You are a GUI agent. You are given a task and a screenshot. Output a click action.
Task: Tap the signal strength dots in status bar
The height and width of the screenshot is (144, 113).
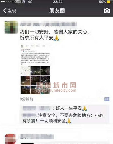pyautogui.click(x=6, y=2)
